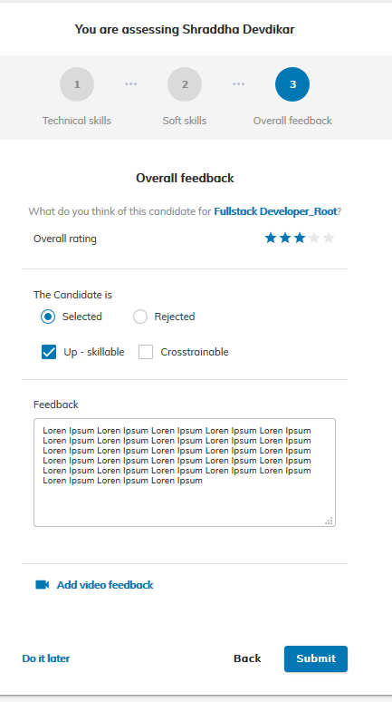Viewport: 392px width, 702px height.
Task: Choose the Rejected radio button
Action: click(140, 317)
